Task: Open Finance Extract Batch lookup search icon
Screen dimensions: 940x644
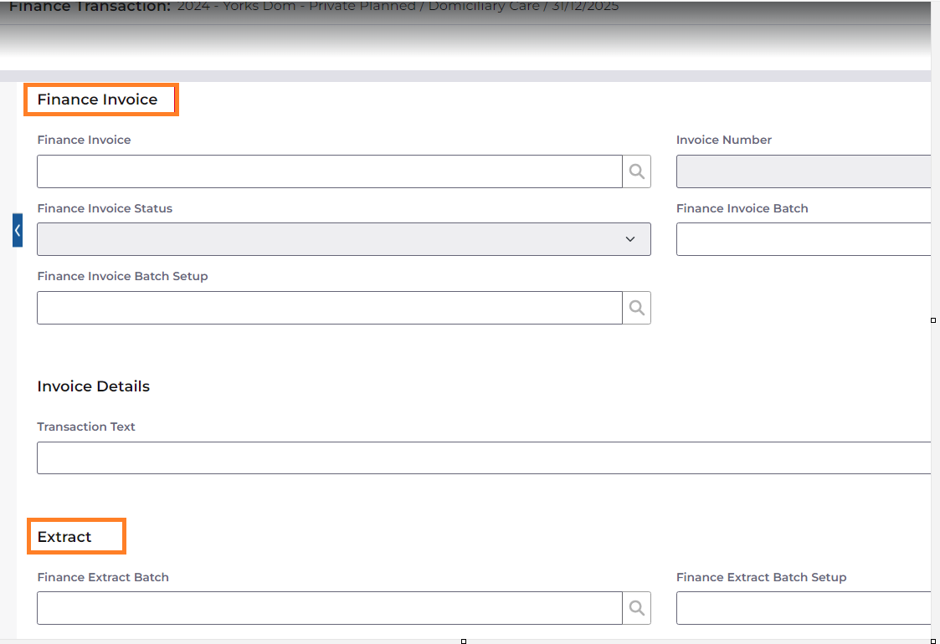Action: (x=637, y=608)
